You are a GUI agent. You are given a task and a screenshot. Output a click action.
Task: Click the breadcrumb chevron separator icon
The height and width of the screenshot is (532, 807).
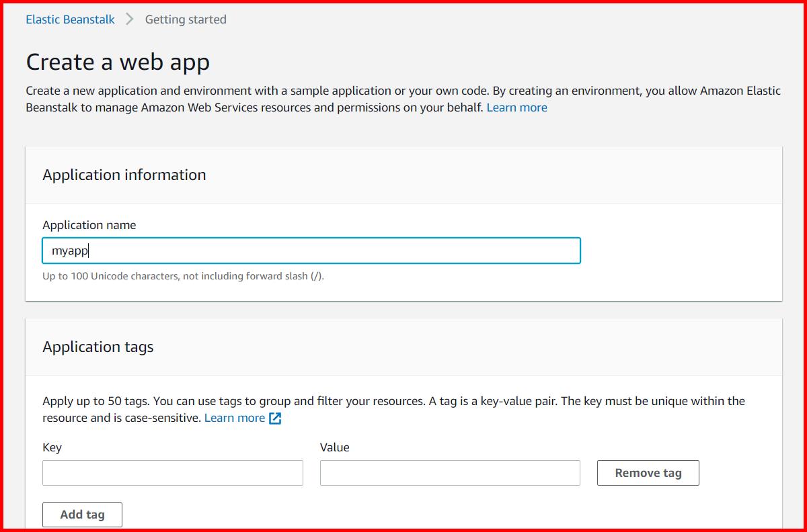128,19
